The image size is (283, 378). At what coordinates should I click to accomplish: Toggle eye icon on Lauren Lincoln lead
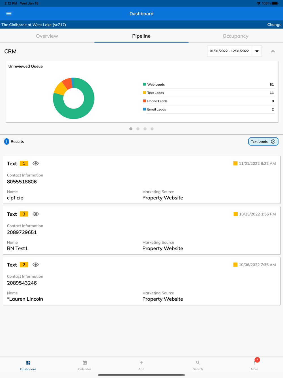36,265
